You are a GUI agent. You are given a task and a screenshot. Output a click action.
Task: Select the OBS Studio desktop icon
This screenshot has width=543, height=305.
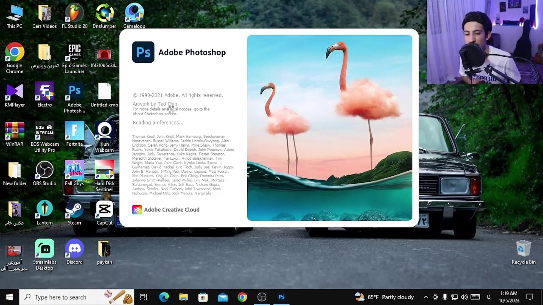(x=45, y=174)
